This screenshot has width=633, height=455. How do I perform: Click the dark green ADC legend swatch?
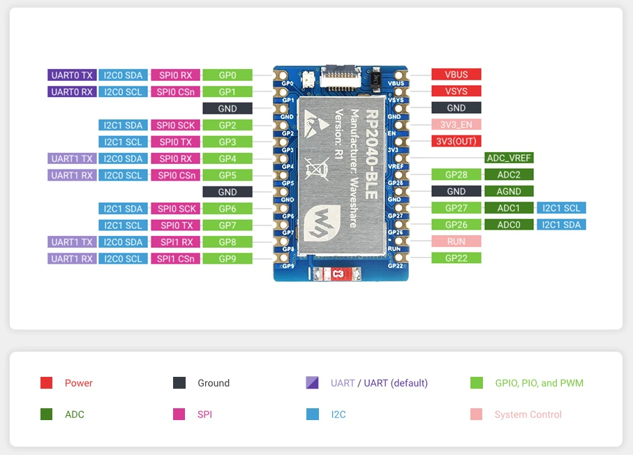coord(47,415)
